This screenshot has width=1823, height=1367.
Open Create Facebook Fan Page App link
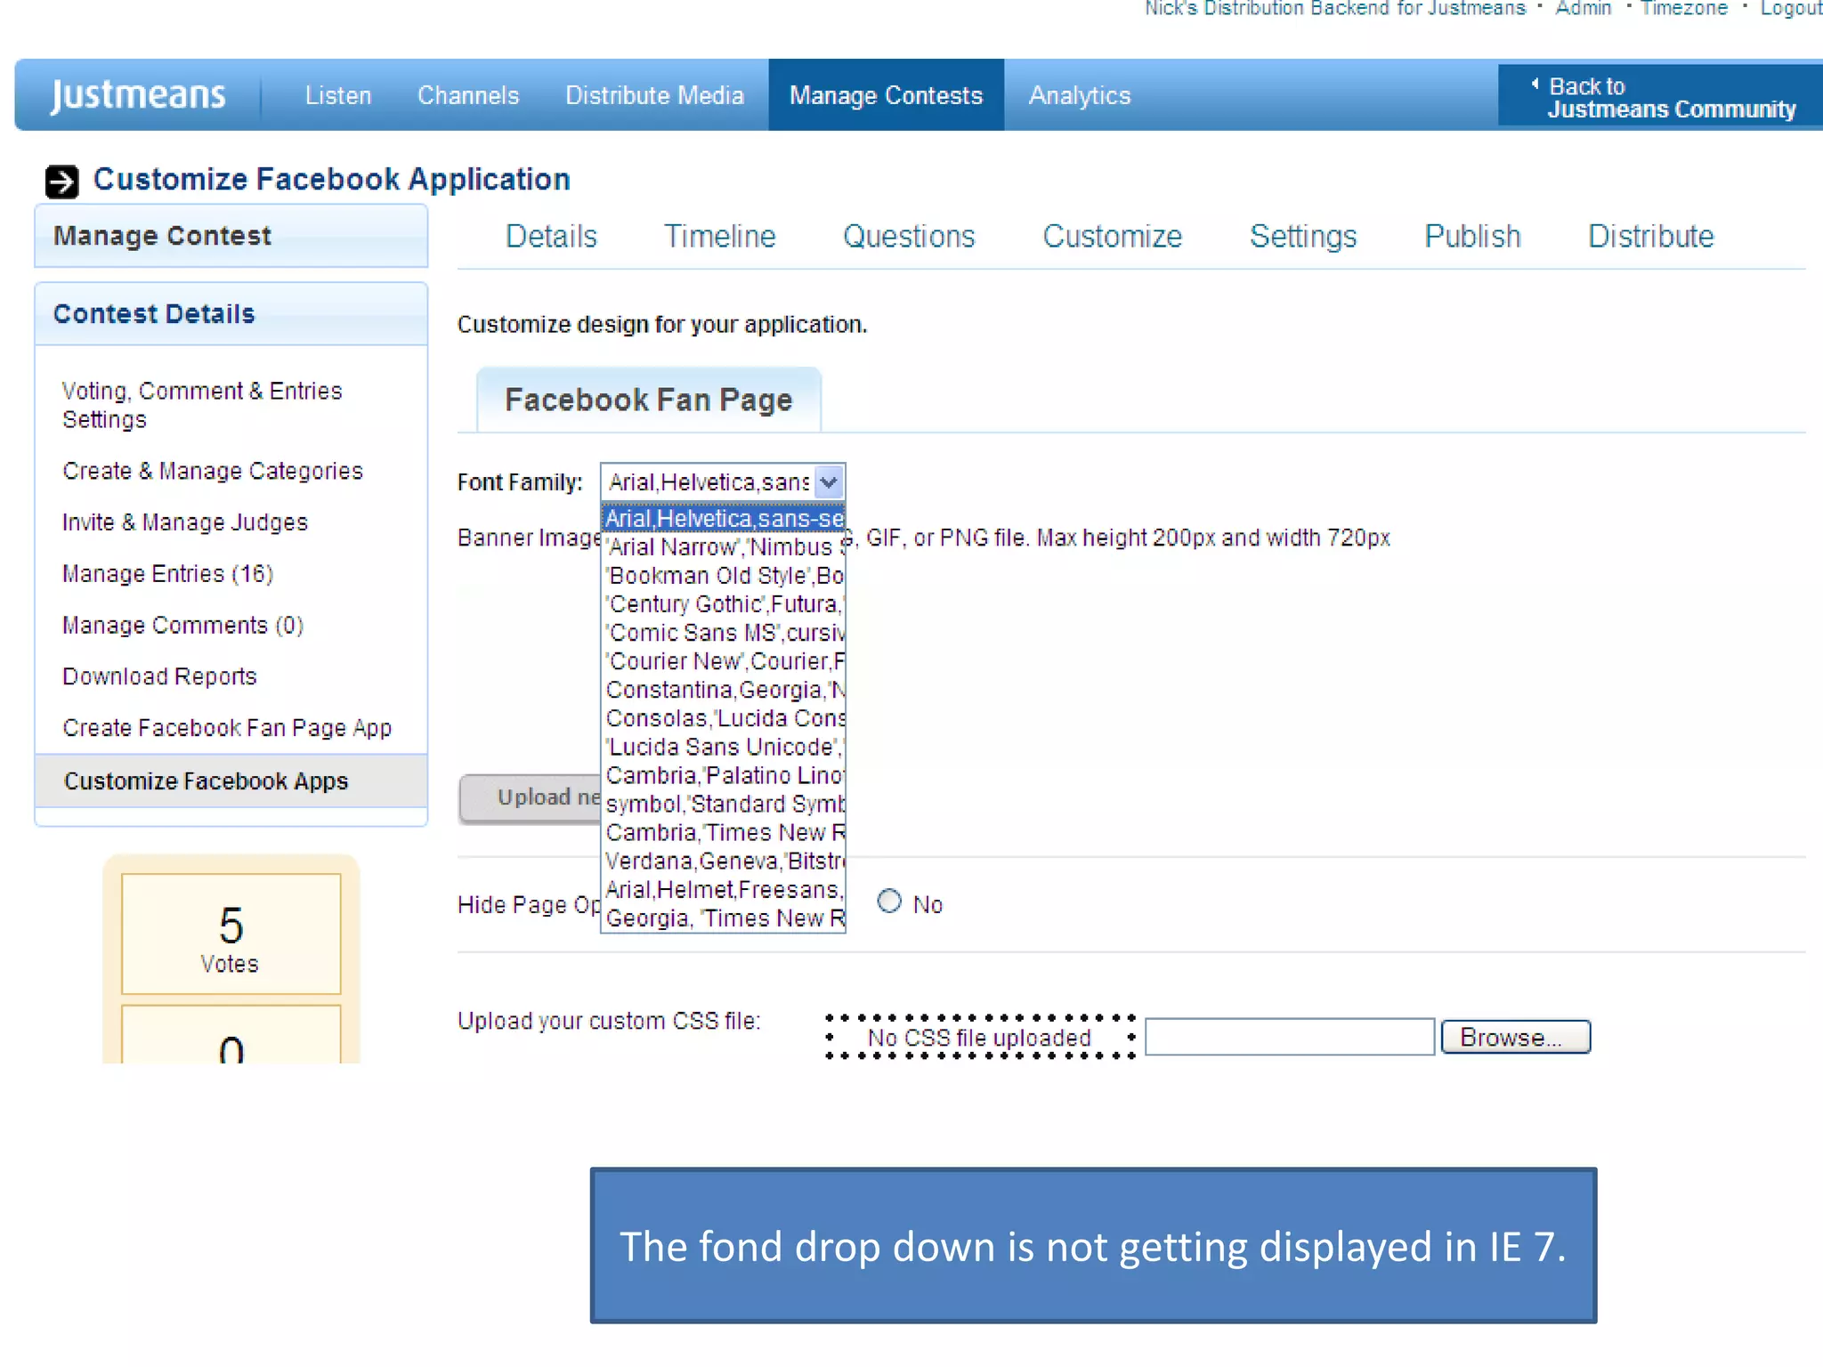[x=227, y=728]
